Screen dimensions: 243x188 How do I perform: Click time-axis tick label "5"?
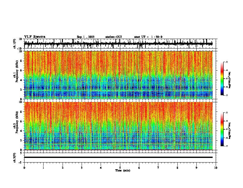(x=120, y=168)
